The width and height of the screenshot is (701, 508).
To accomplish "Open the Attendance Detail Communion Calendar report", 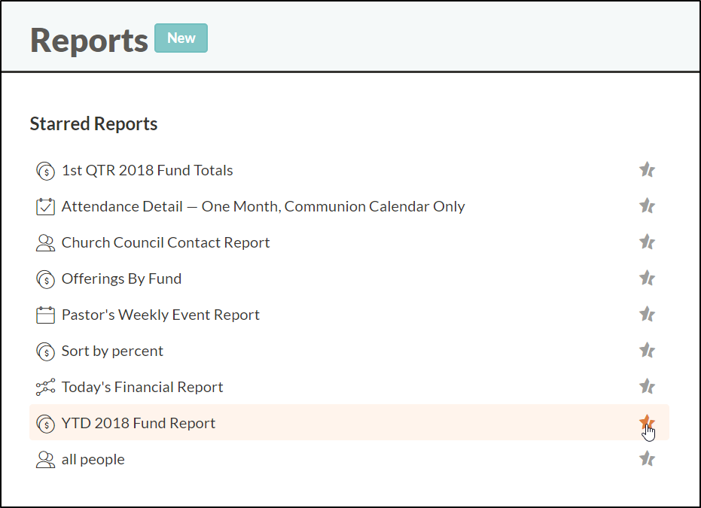I will click(263, 206).
